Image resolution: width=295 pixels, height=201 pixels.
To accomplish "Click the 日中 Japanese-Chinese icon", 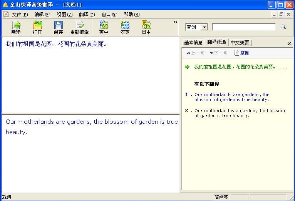I will 146,28.
